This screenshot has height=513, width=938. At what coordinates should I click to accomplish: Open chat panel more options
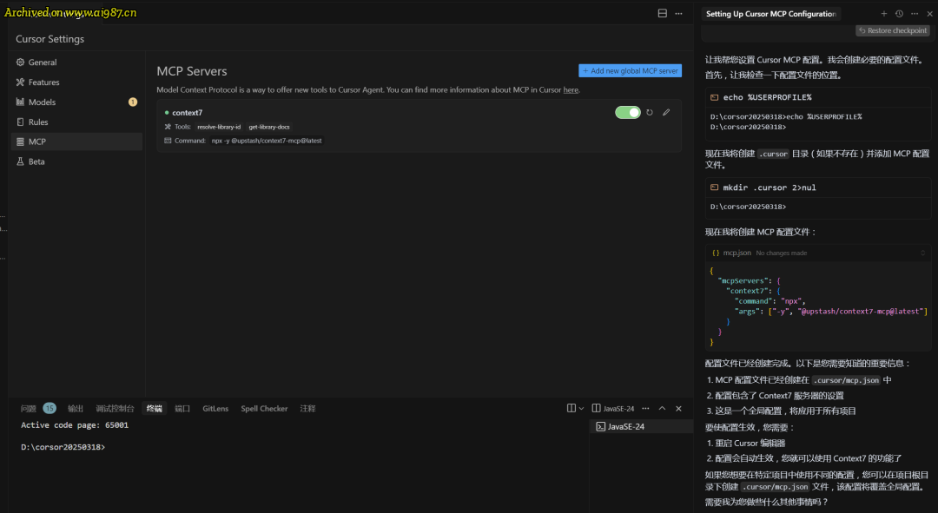coord(915,13)
